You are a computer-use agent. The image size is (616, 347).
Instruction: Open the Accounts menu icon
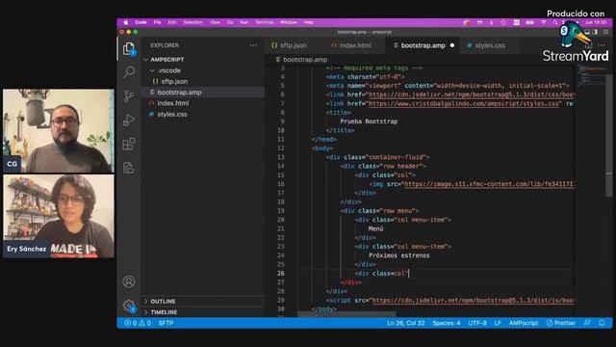(129, 281)
